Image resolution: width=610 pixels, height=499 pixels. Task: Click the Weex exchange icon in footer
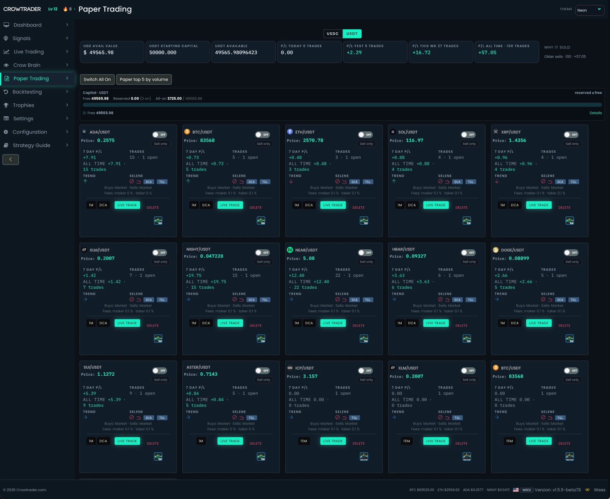587,490
